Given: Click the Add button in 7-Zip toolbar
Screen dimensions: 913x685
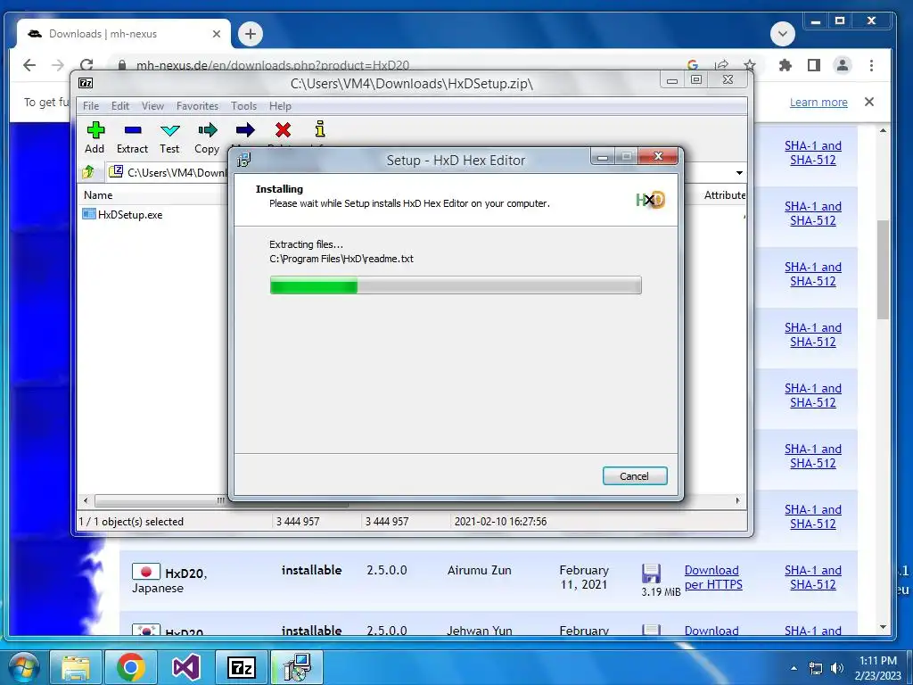Looking at the screenshot, I should tap(95, 137).
